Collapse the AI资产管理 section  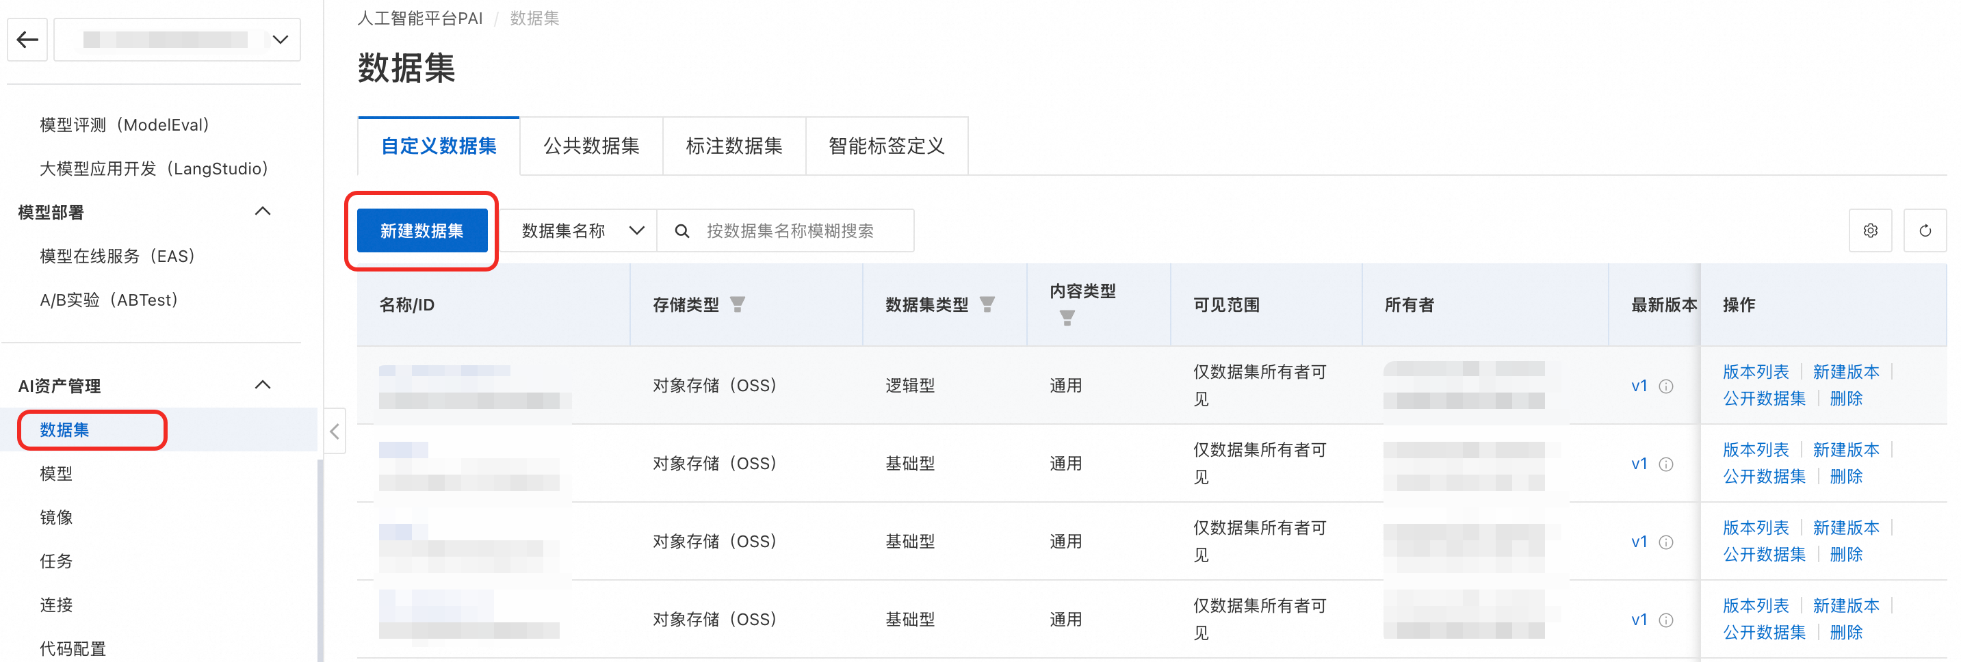pos(263,385)
